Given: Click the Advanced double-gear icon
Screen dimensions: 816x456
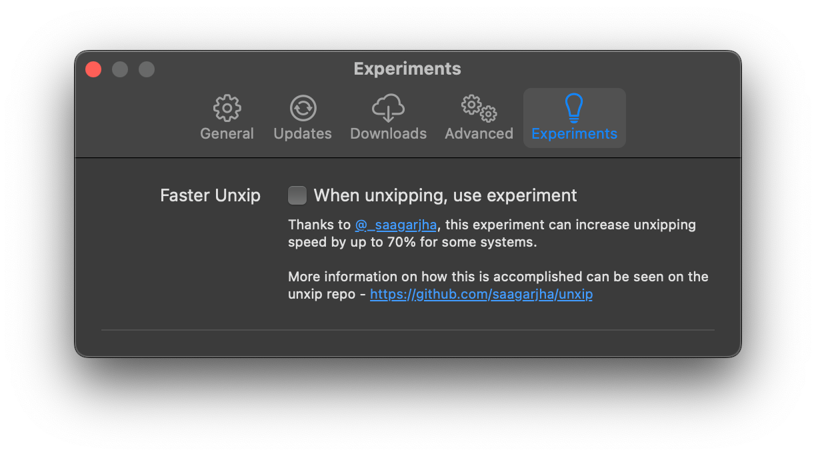Looking at the screenshot, I should (479, 108).
